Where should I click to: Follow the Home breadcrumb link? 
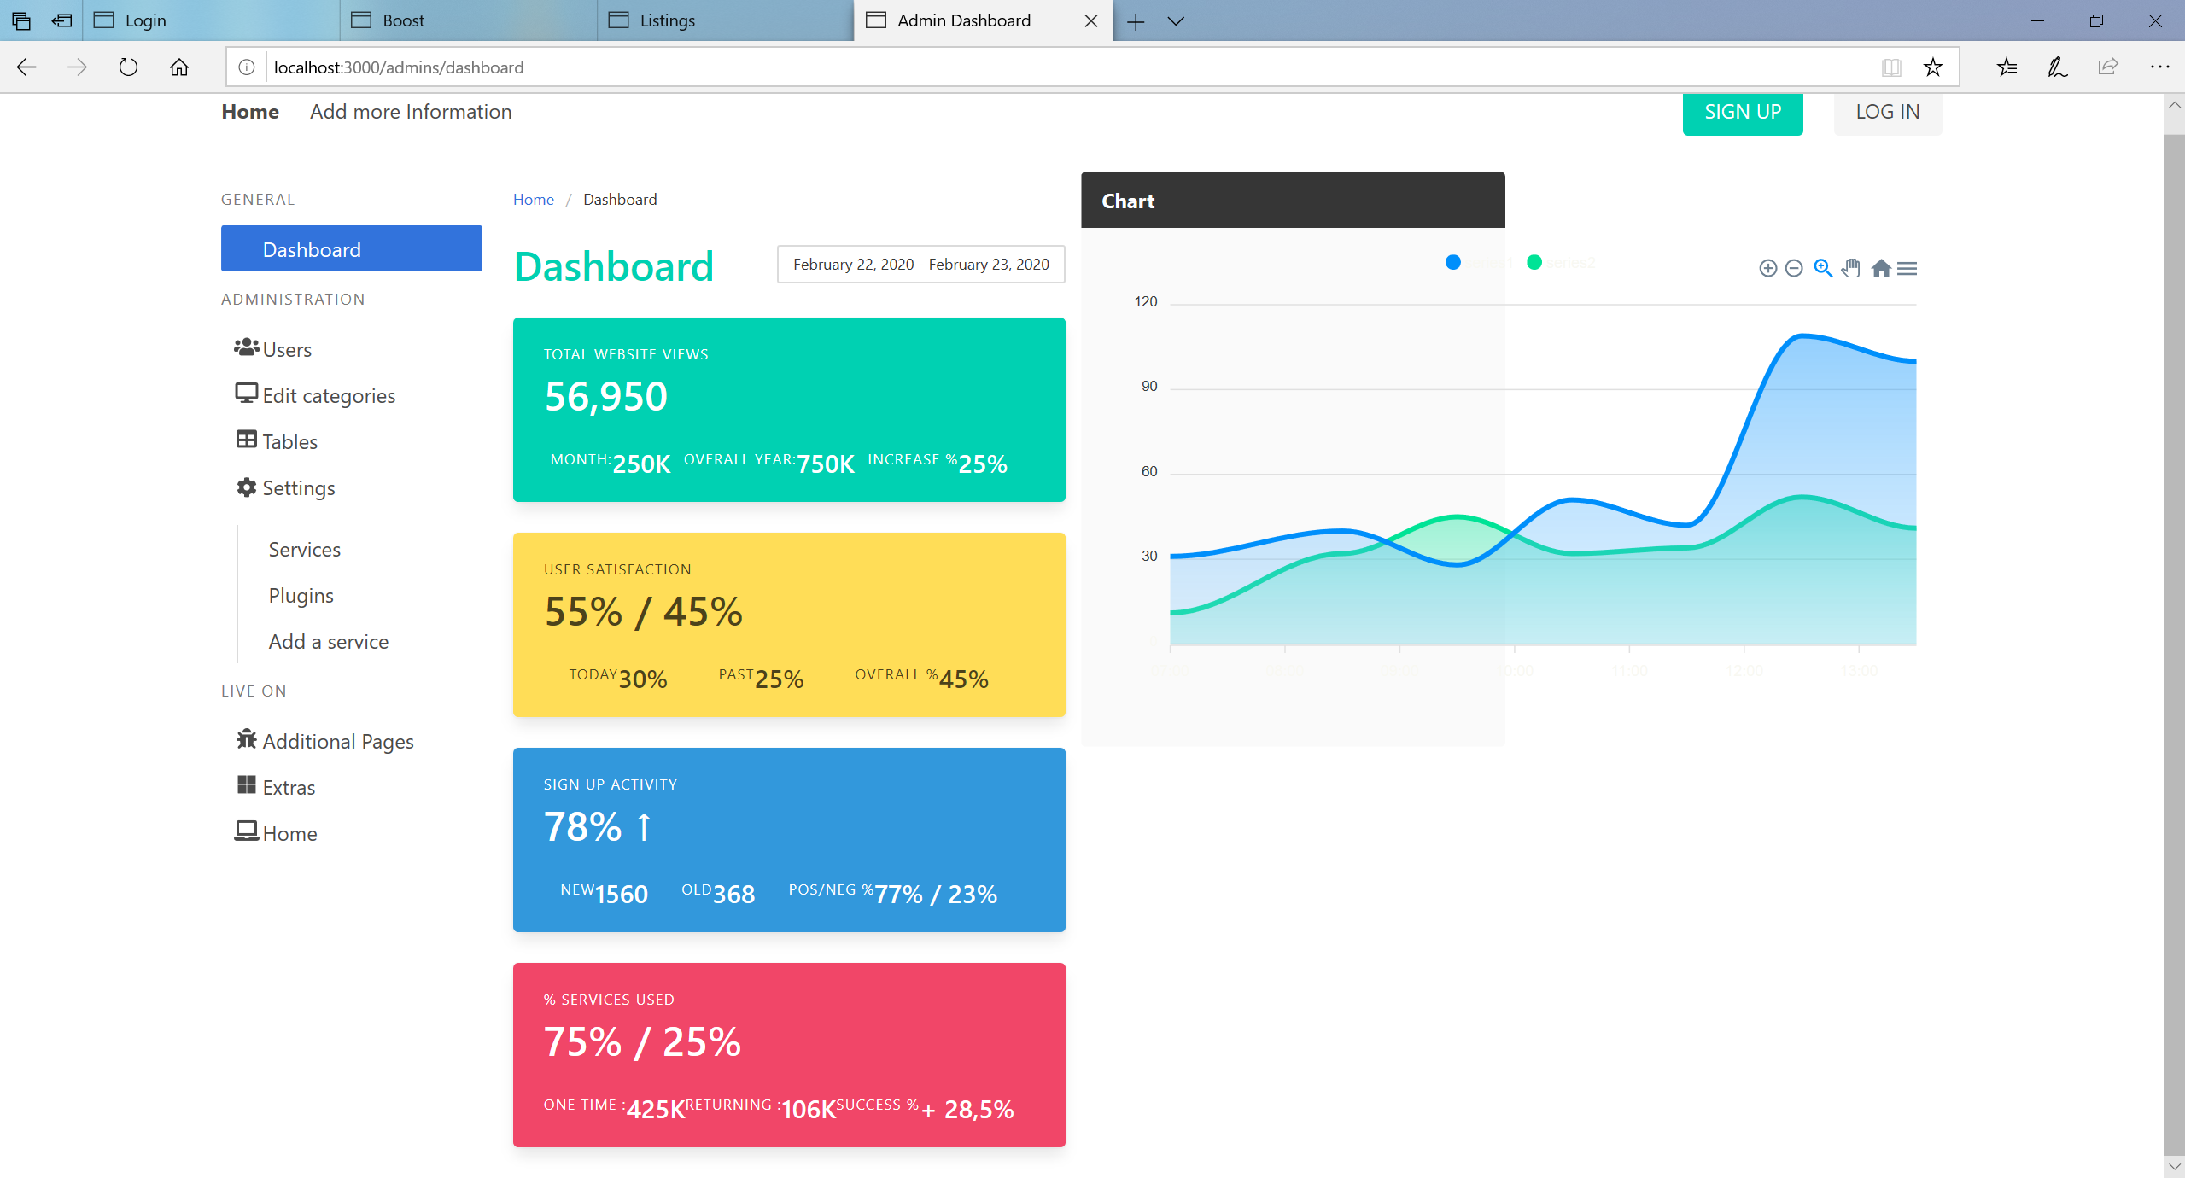pyautogui.click(x=533, y=200)
